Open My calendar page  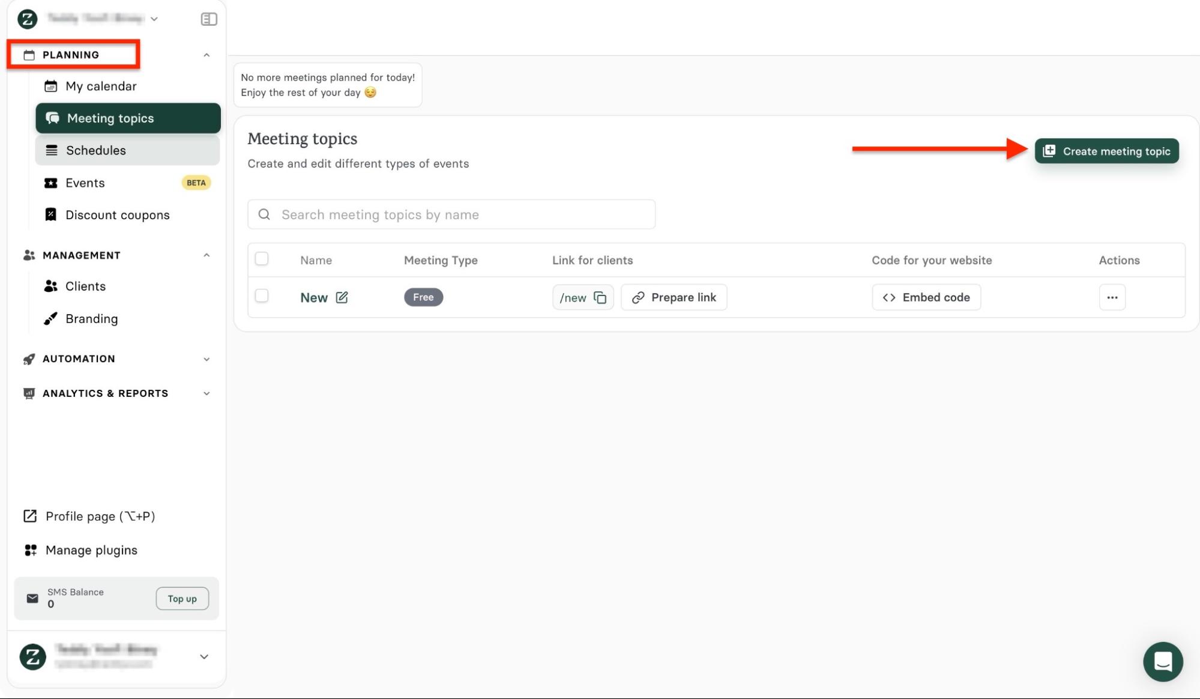coord(101,86)
